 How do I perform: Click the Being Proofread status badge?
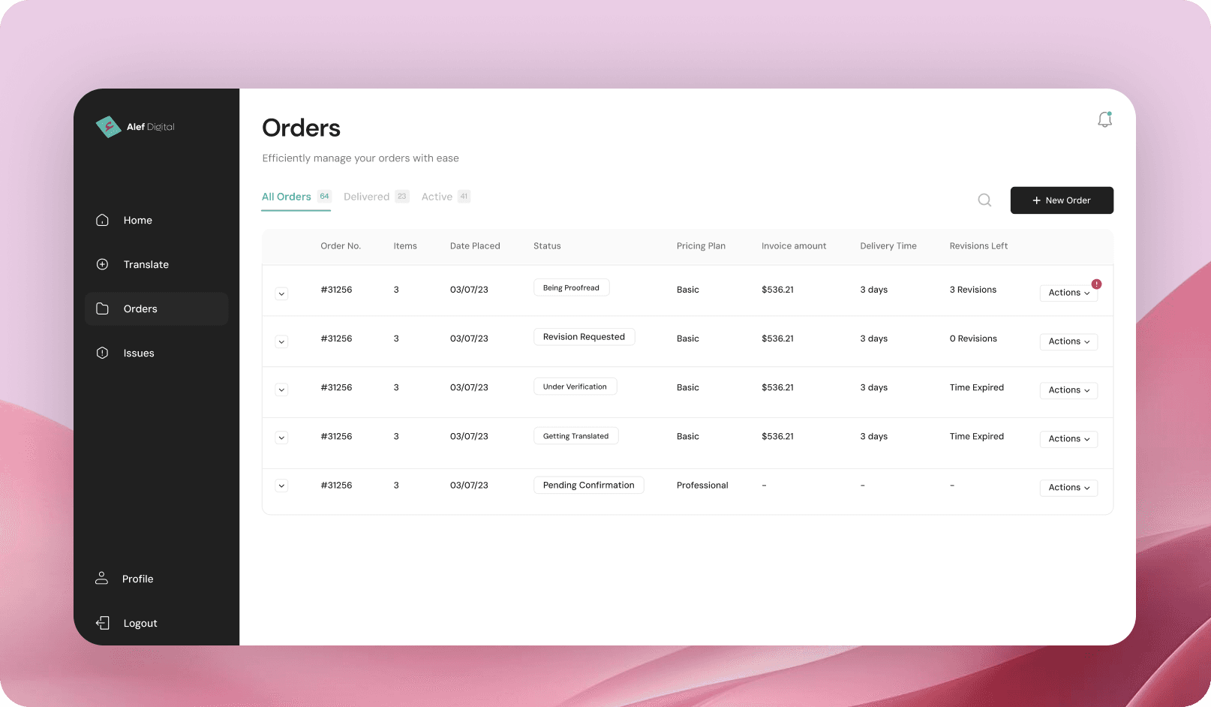click(571, 287)
